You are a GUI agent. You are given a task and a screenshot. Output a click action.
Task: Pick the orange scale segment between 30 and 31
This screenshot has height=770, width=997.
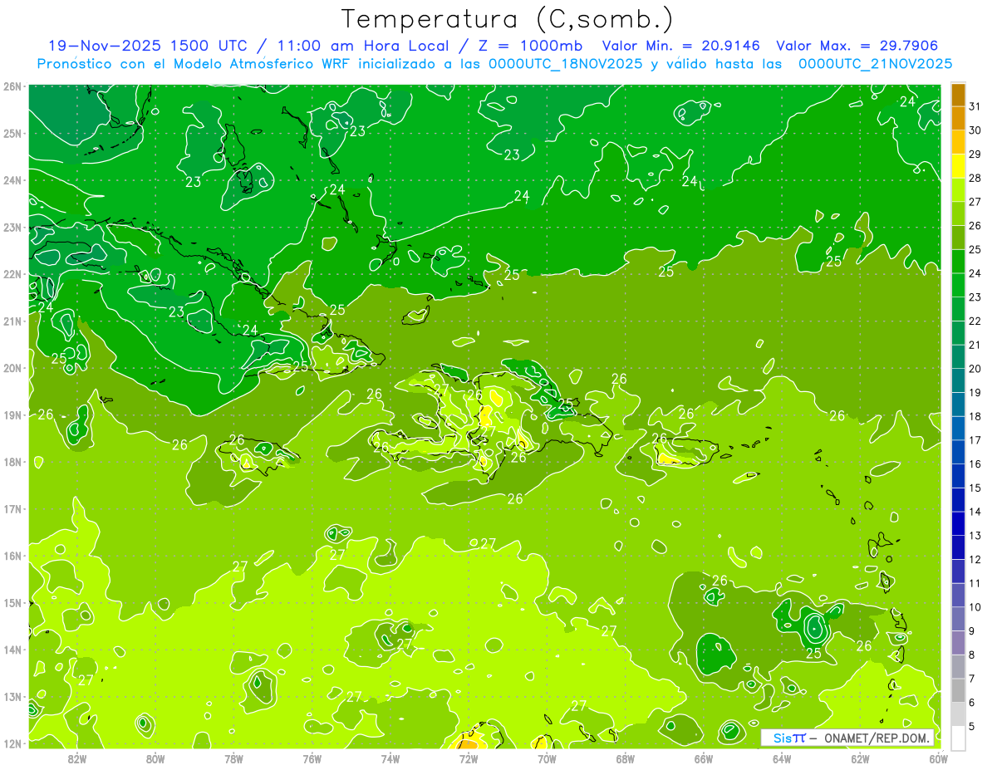tap(958, 119)
